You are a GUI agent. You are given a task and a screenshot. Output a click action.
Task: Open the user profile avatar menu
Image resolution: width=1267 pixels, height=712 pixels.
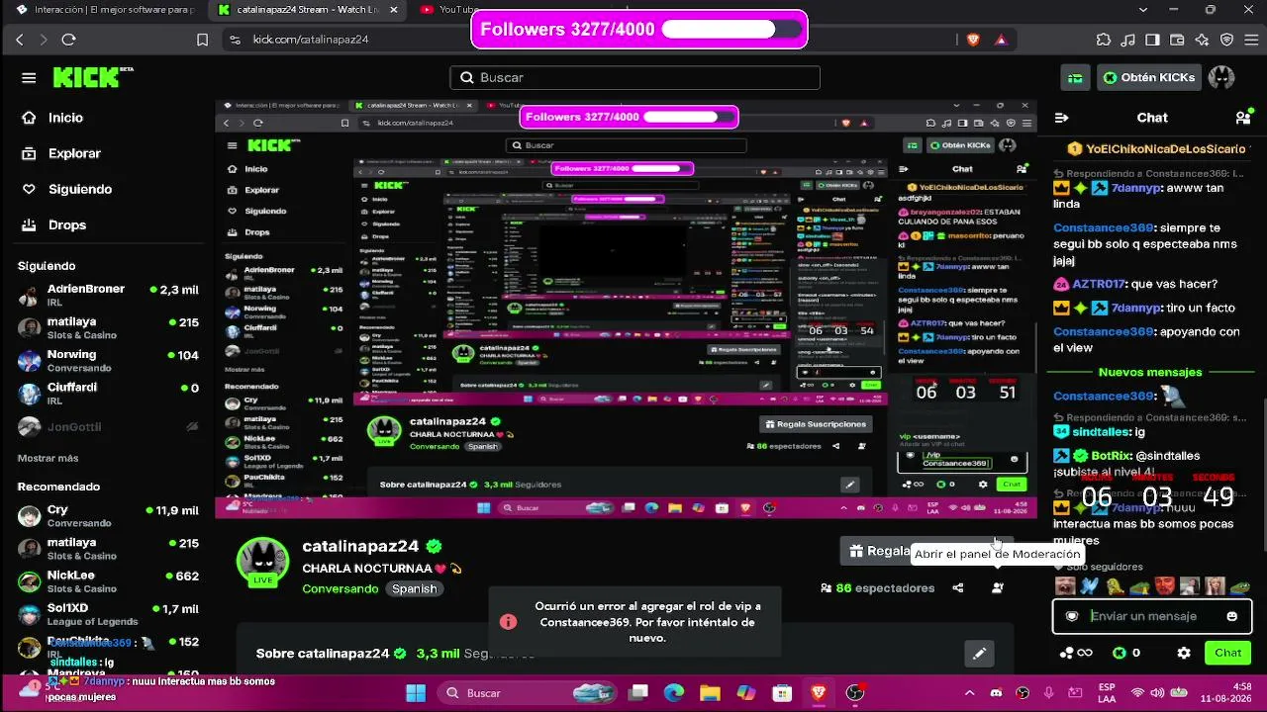pos(1221,77)
